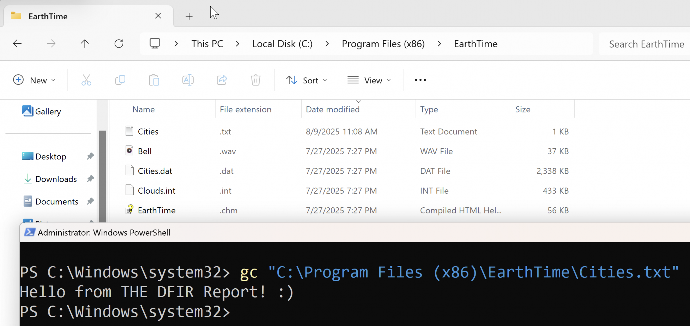Click the 2,338 KB size cell
The width and height of the screenshot is (690, 326).
[552, 171]
